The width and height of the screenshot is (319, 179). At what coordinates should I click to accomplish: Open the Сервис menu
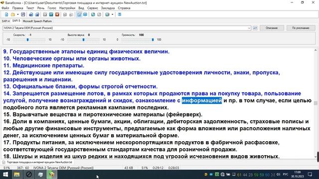(x=93, y=8)
